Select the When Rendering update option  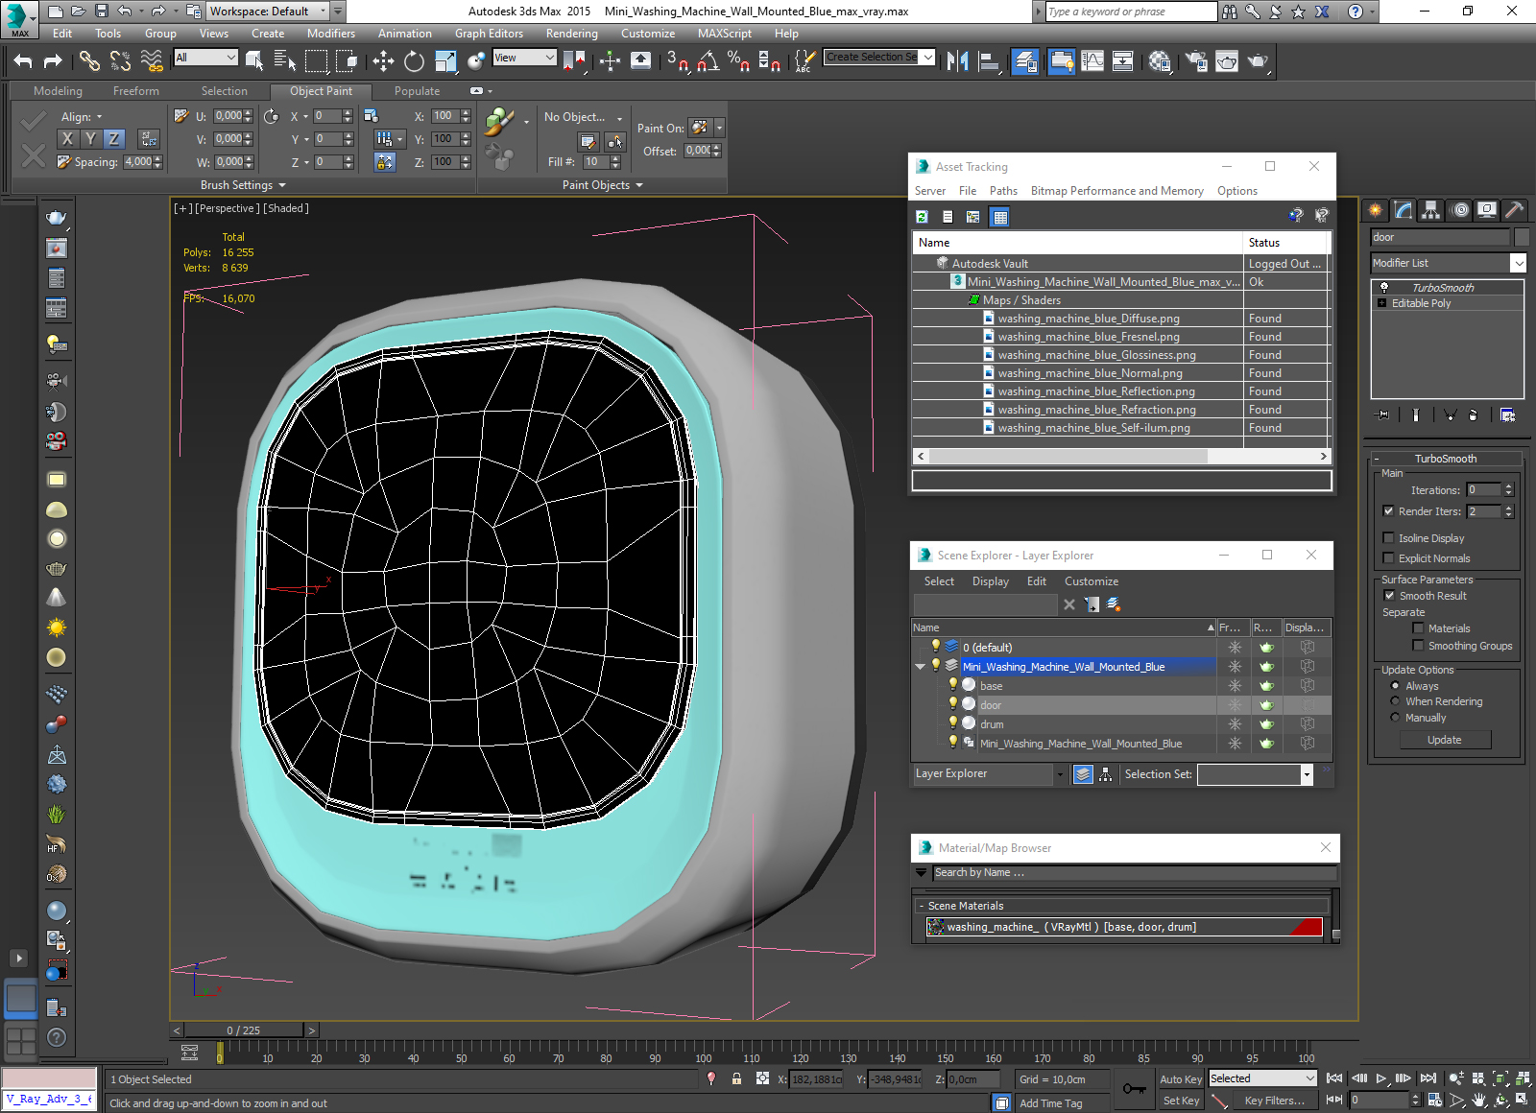click(x=1395, y=701)
